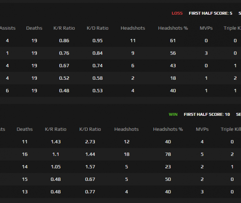Screen dimensions: 241x203
Task: Click the green WIN result label
Action: (x=173, y=114)
